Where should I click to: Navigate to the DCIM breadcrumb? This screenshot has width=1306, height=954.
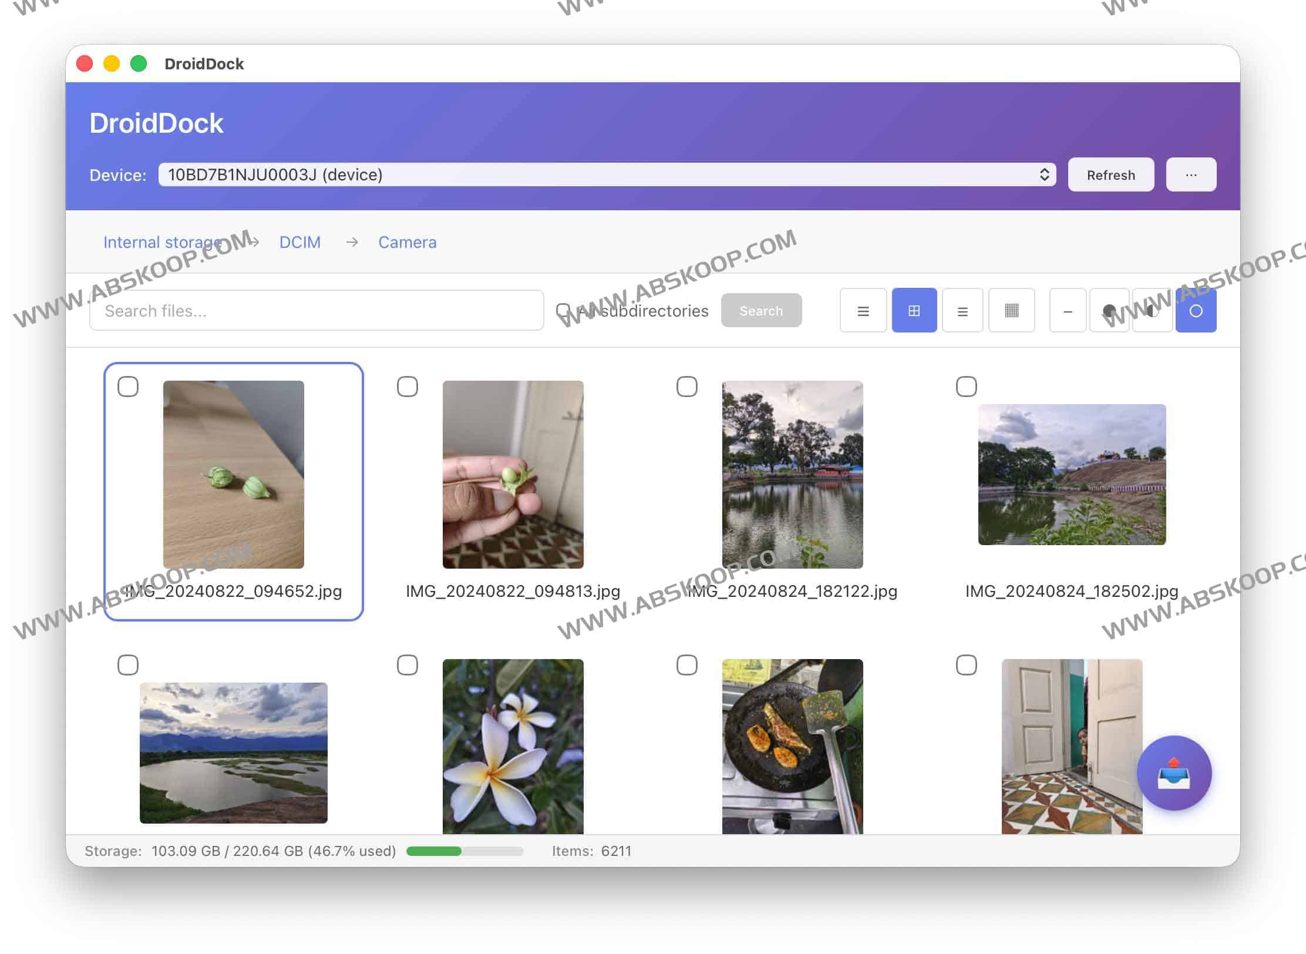(x=299, y=242)
